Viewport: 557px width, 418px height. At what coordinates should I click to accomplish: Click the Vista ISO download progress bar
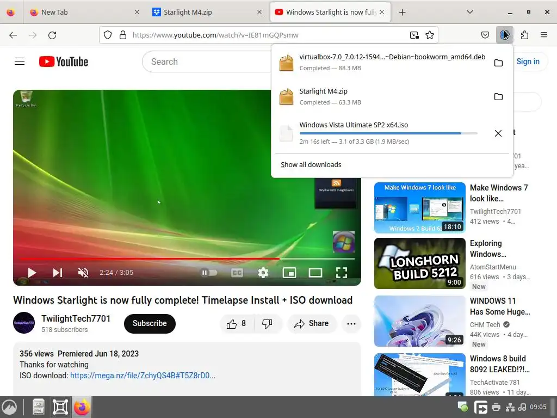click(x=388, y=133)
